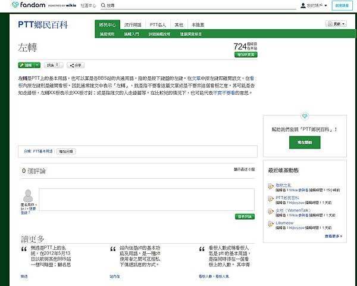Click the anonymous user avatar in the comments
Image resolution: width=357 pixels, height=286 pixels.
[x=28, y=195]
